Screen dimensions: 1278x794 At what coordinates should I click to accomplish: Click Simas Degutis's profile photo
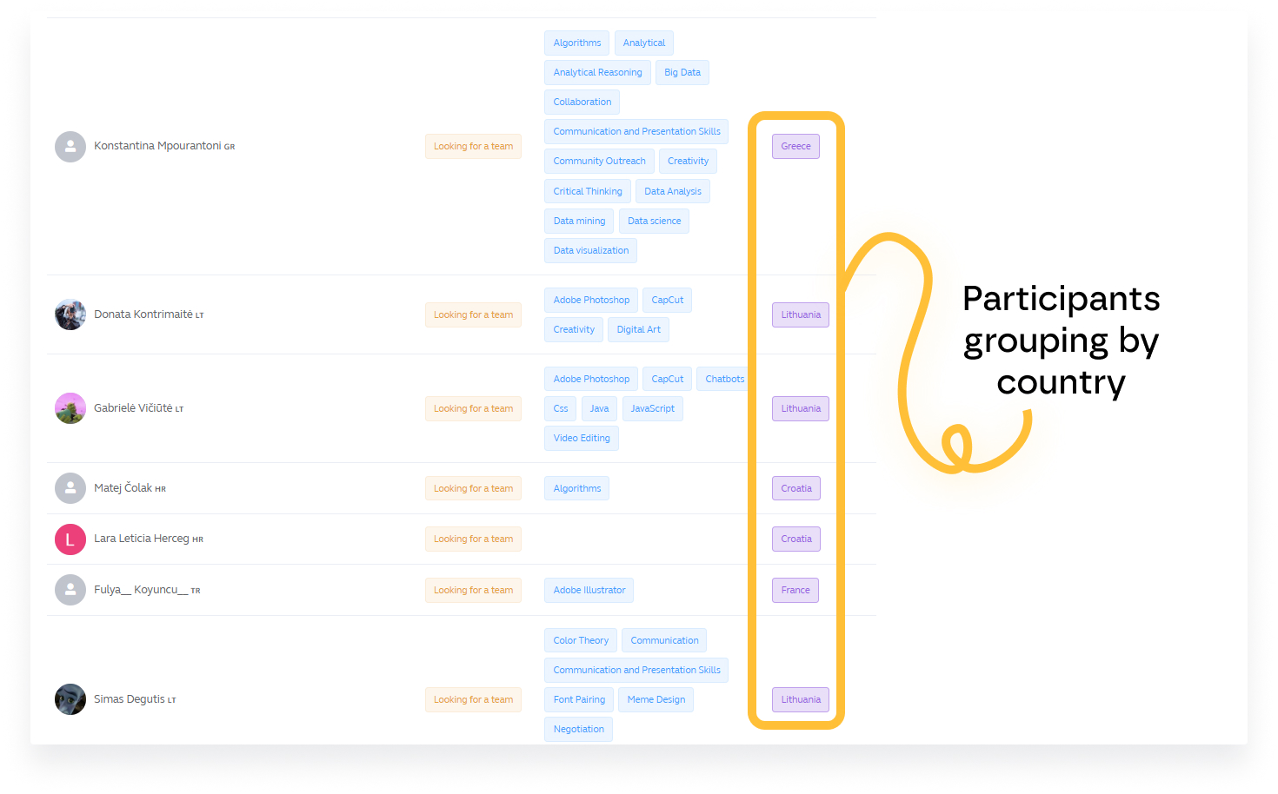[x=70, y=699]
